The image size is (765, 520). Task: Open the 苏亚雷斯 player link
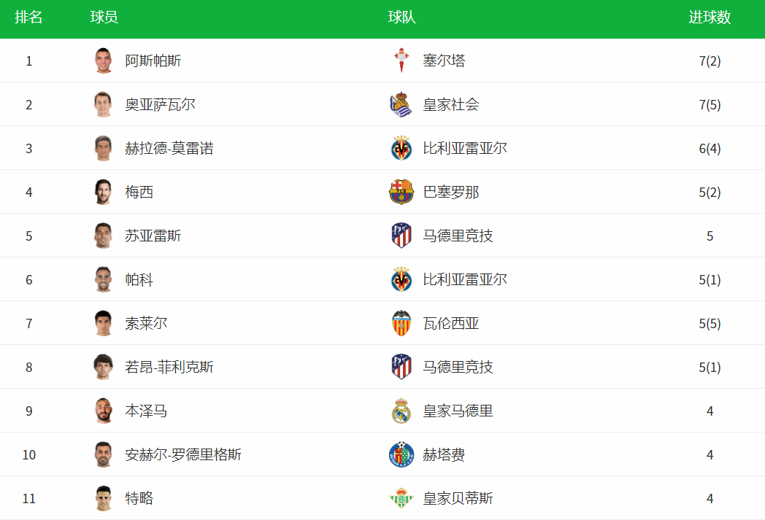(153, 236)
